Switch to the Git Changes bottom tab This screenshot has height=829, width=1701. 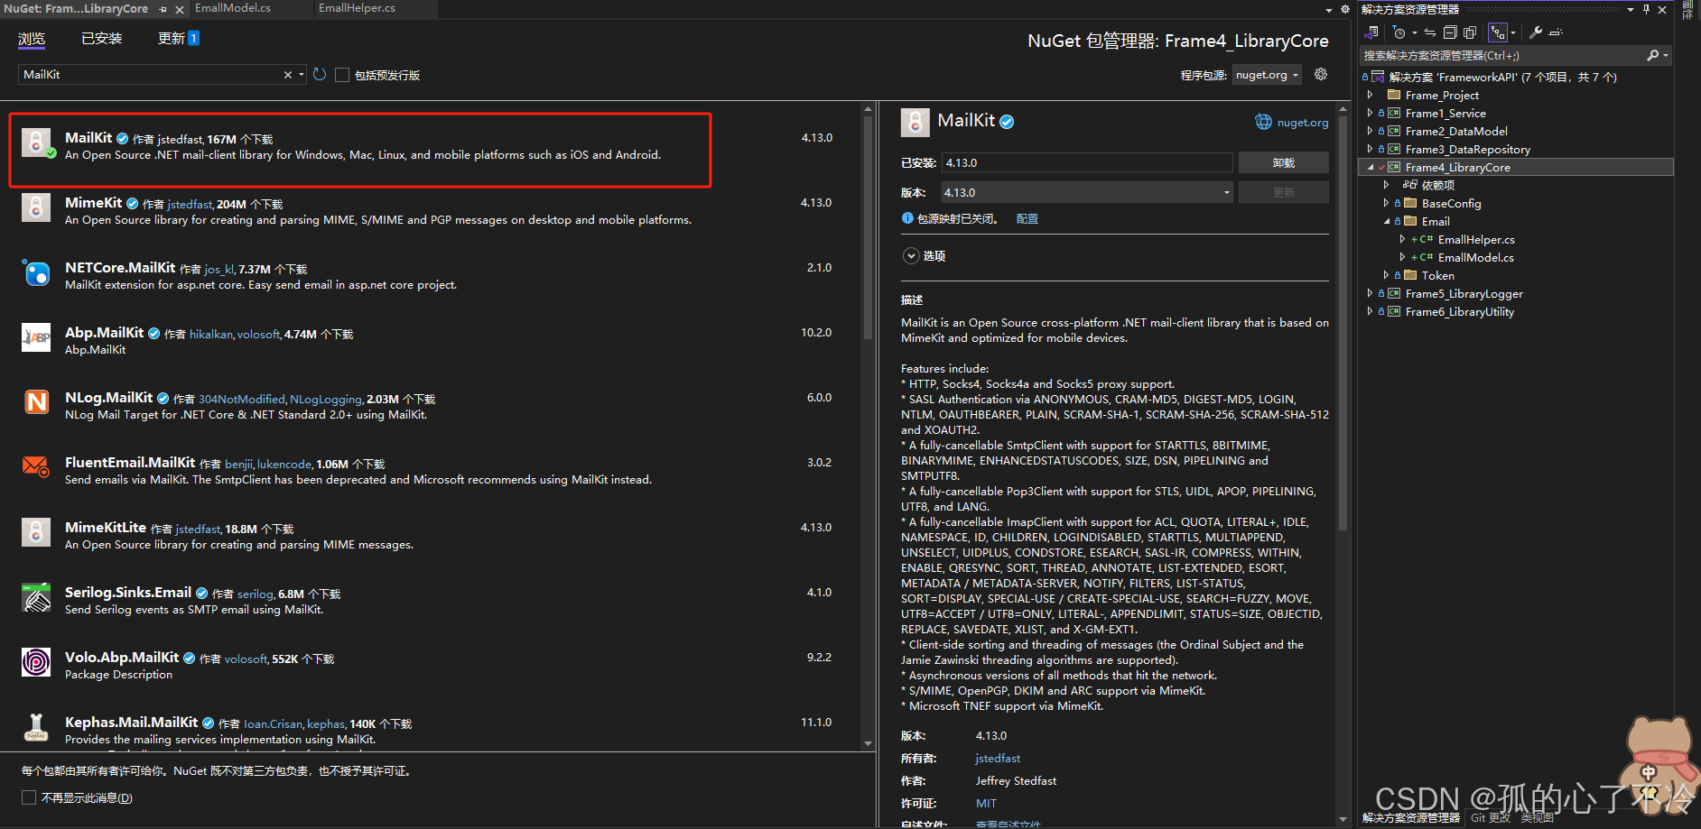[x=1490, y=818]
